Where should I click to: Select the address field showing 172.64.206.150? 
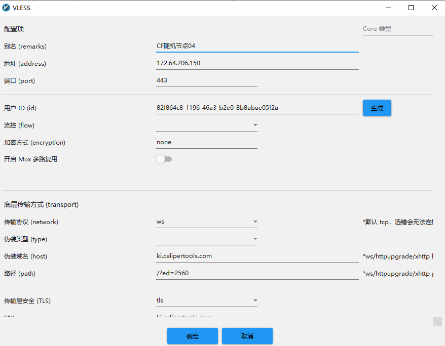257,63
